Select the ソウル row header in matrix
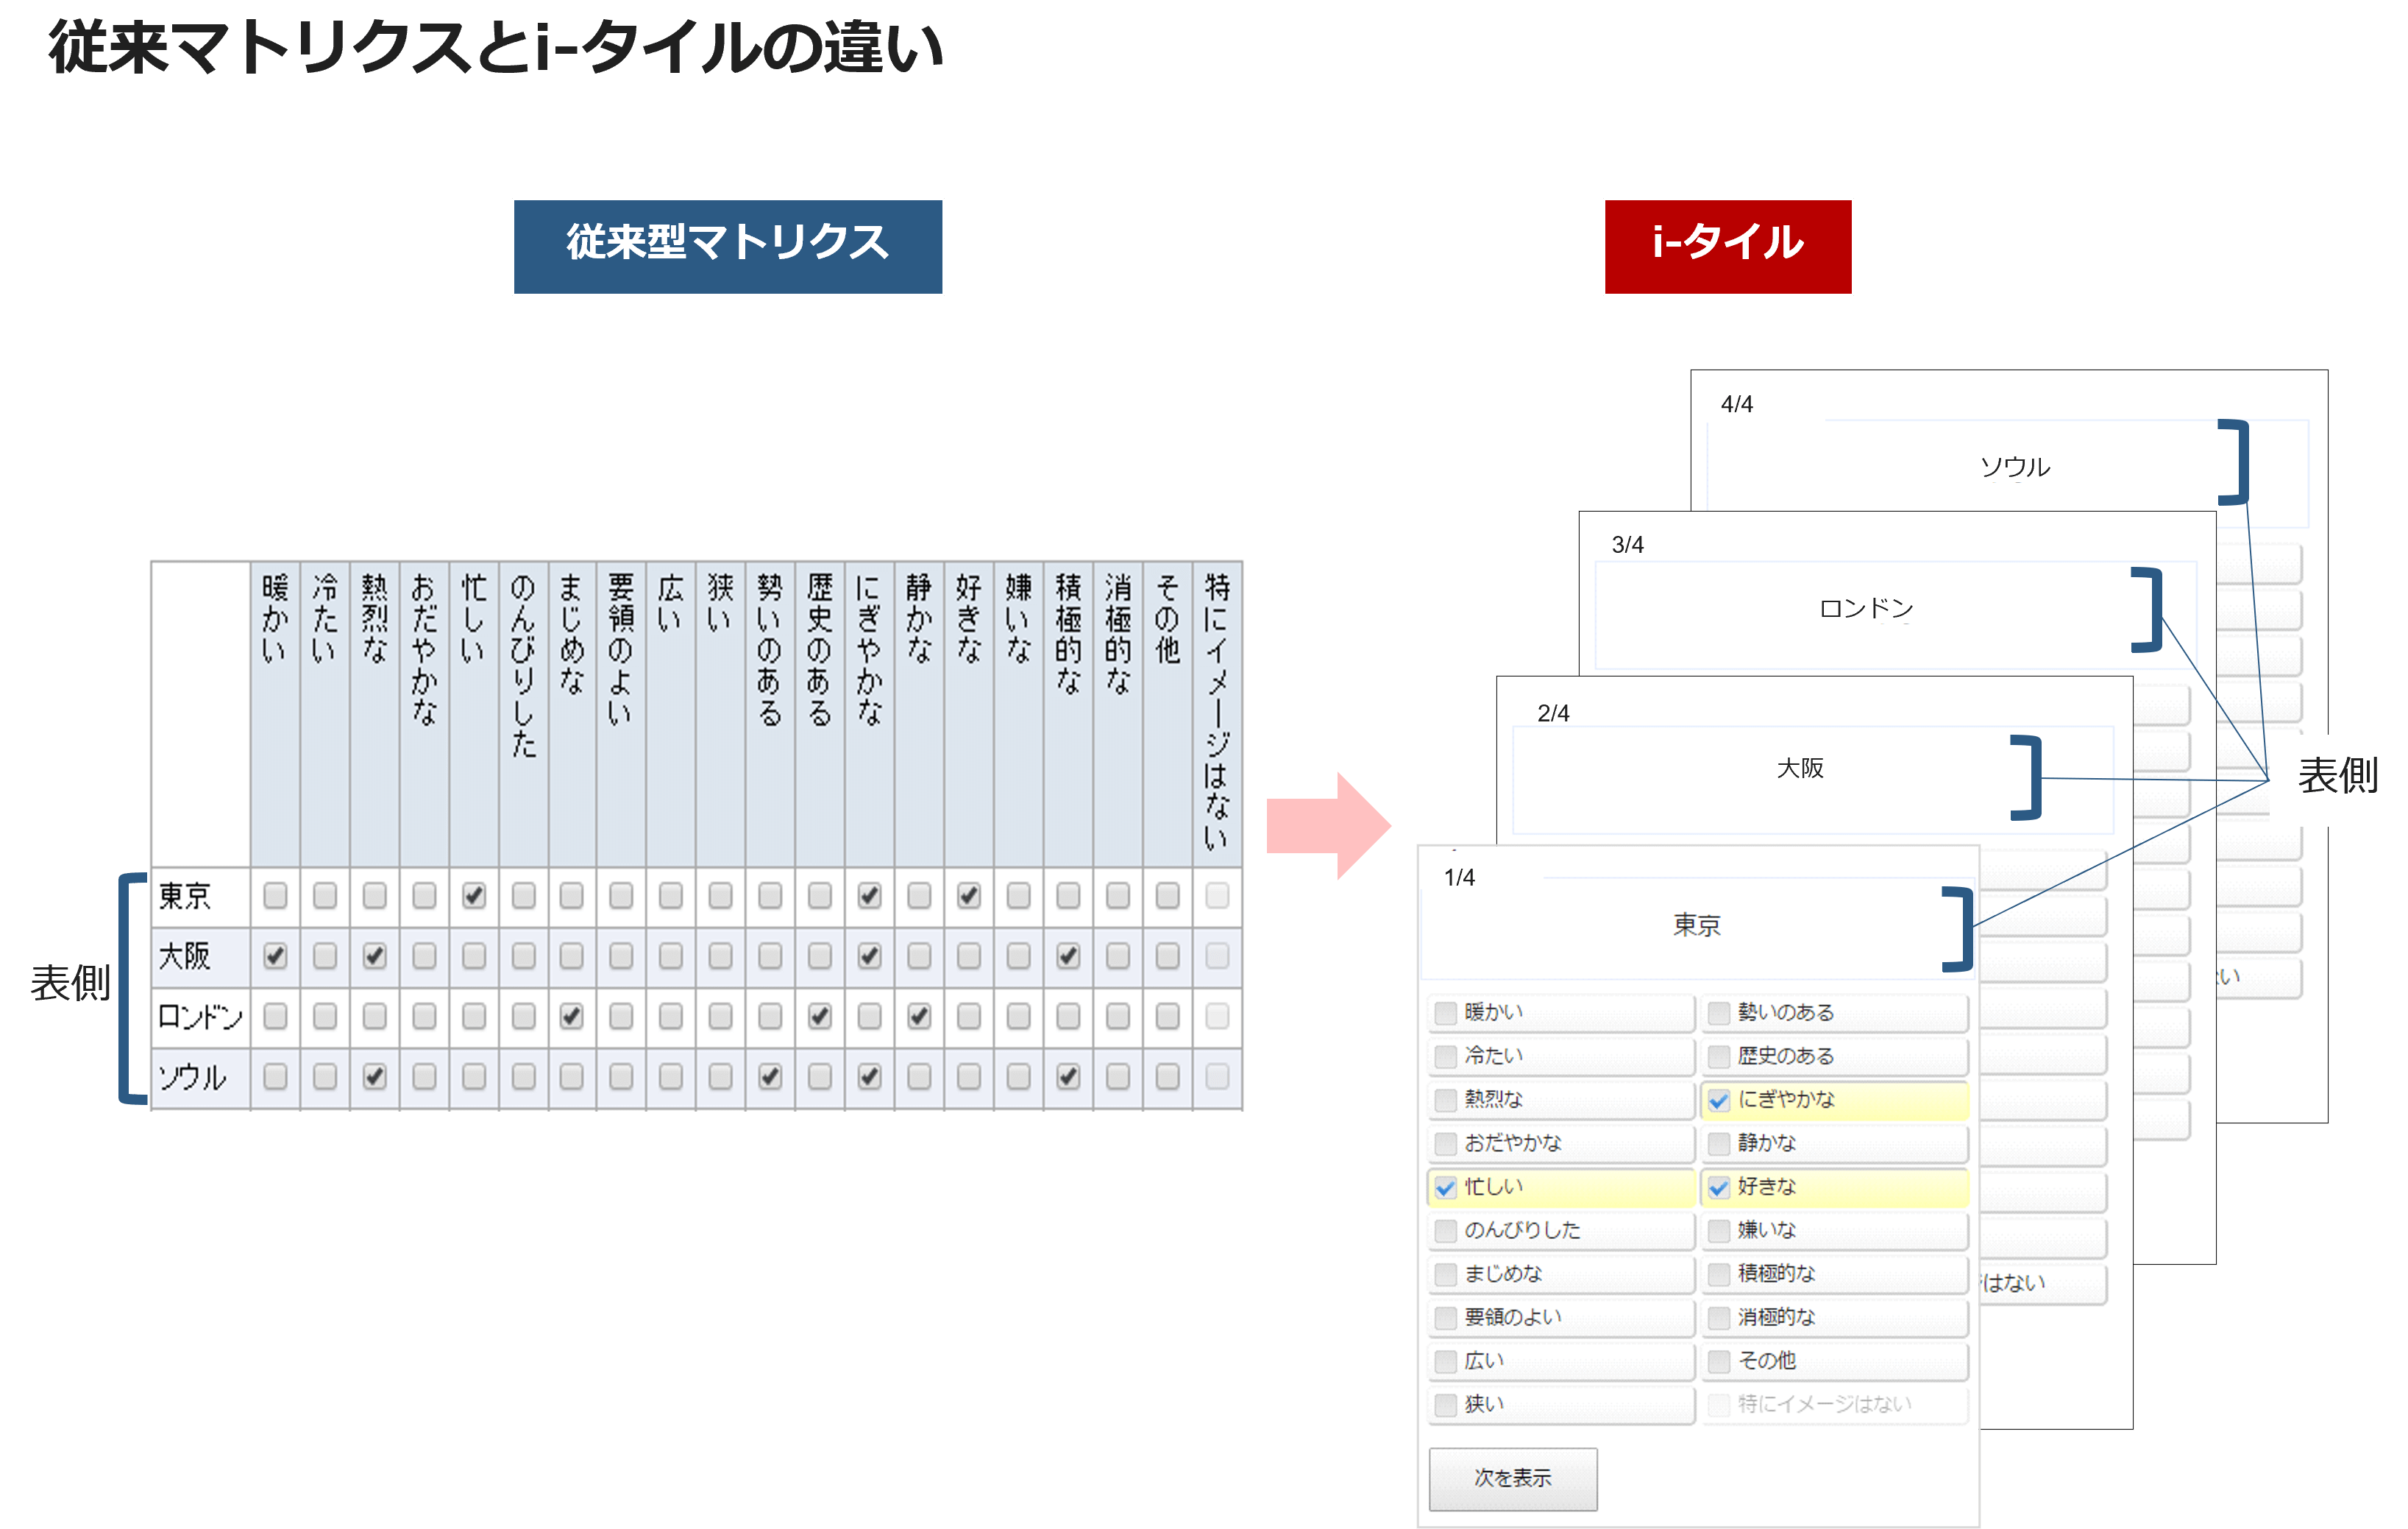Screen dimensions: 2408x1529 click(x=200, y=1078)
